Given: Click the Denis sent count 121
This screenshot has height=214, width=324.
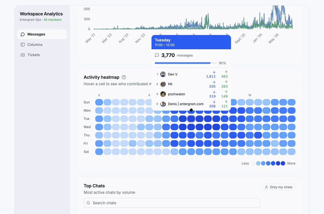Looking at the screenshot, I should (x=224, y=106).
